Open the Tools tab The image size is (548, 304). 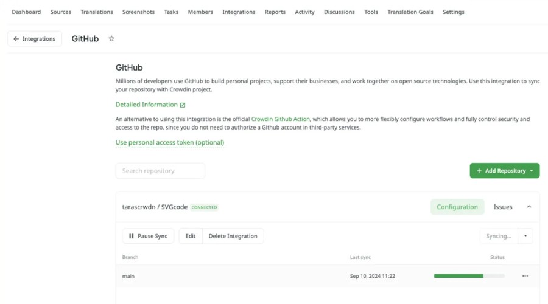coord(371,12)
